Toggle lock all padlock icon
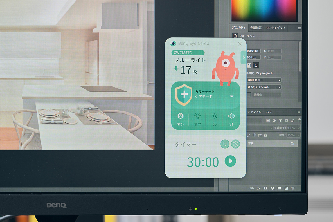 pos(265,135)
